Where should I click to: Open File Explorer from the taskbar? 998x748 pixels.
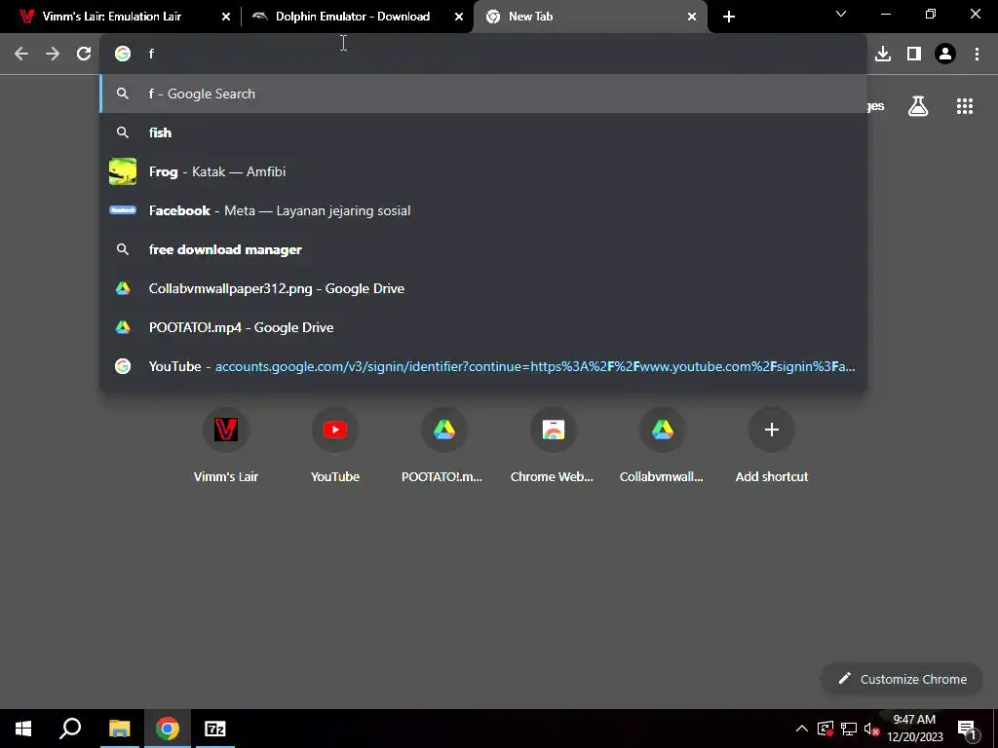pyautogui.click(x=119, y=729)
